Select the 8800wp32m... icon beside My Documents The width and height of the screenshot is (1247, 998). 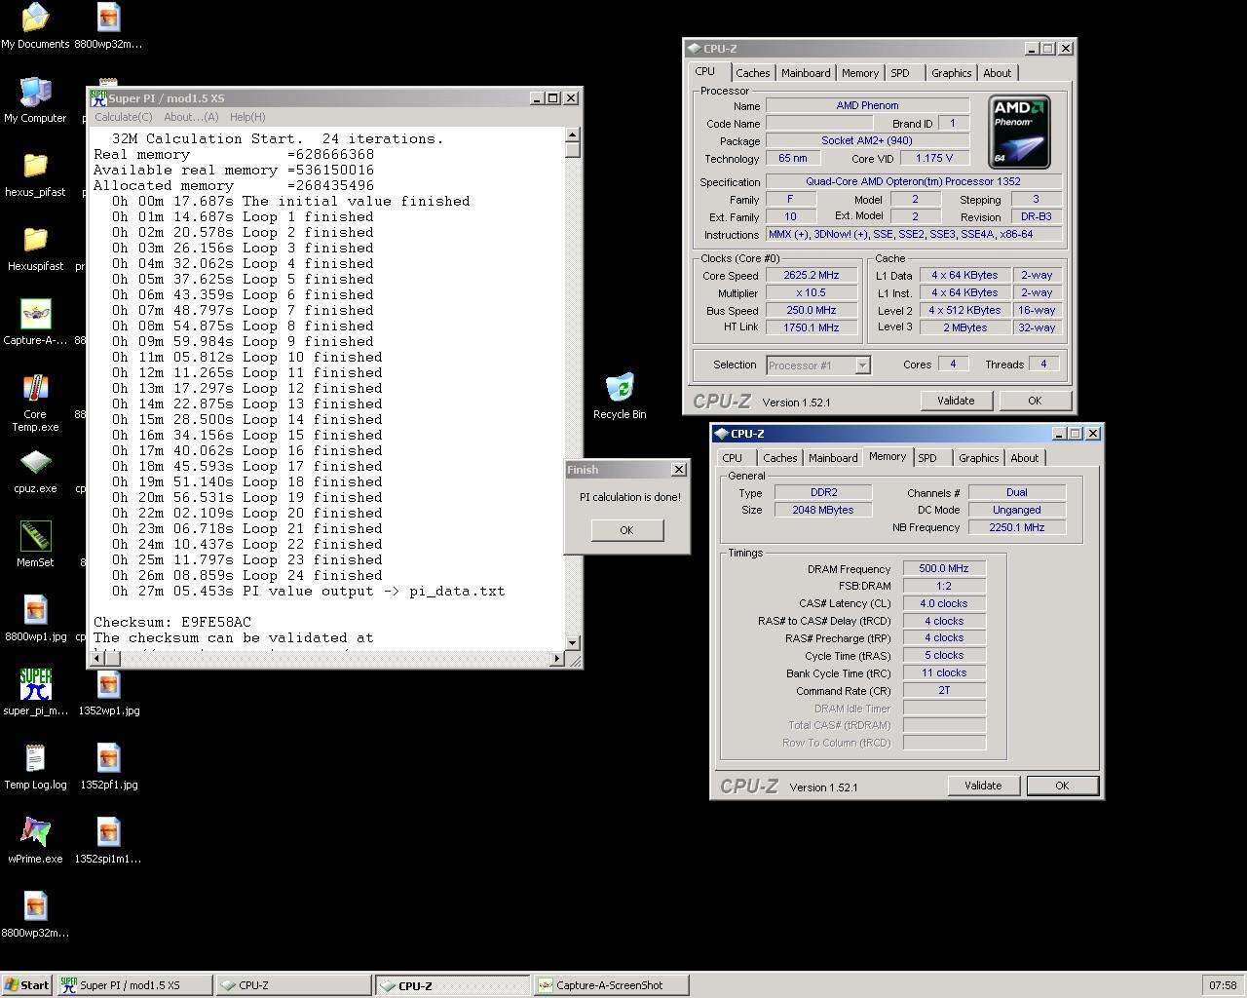pyautogui.click(x=109, y=25)
